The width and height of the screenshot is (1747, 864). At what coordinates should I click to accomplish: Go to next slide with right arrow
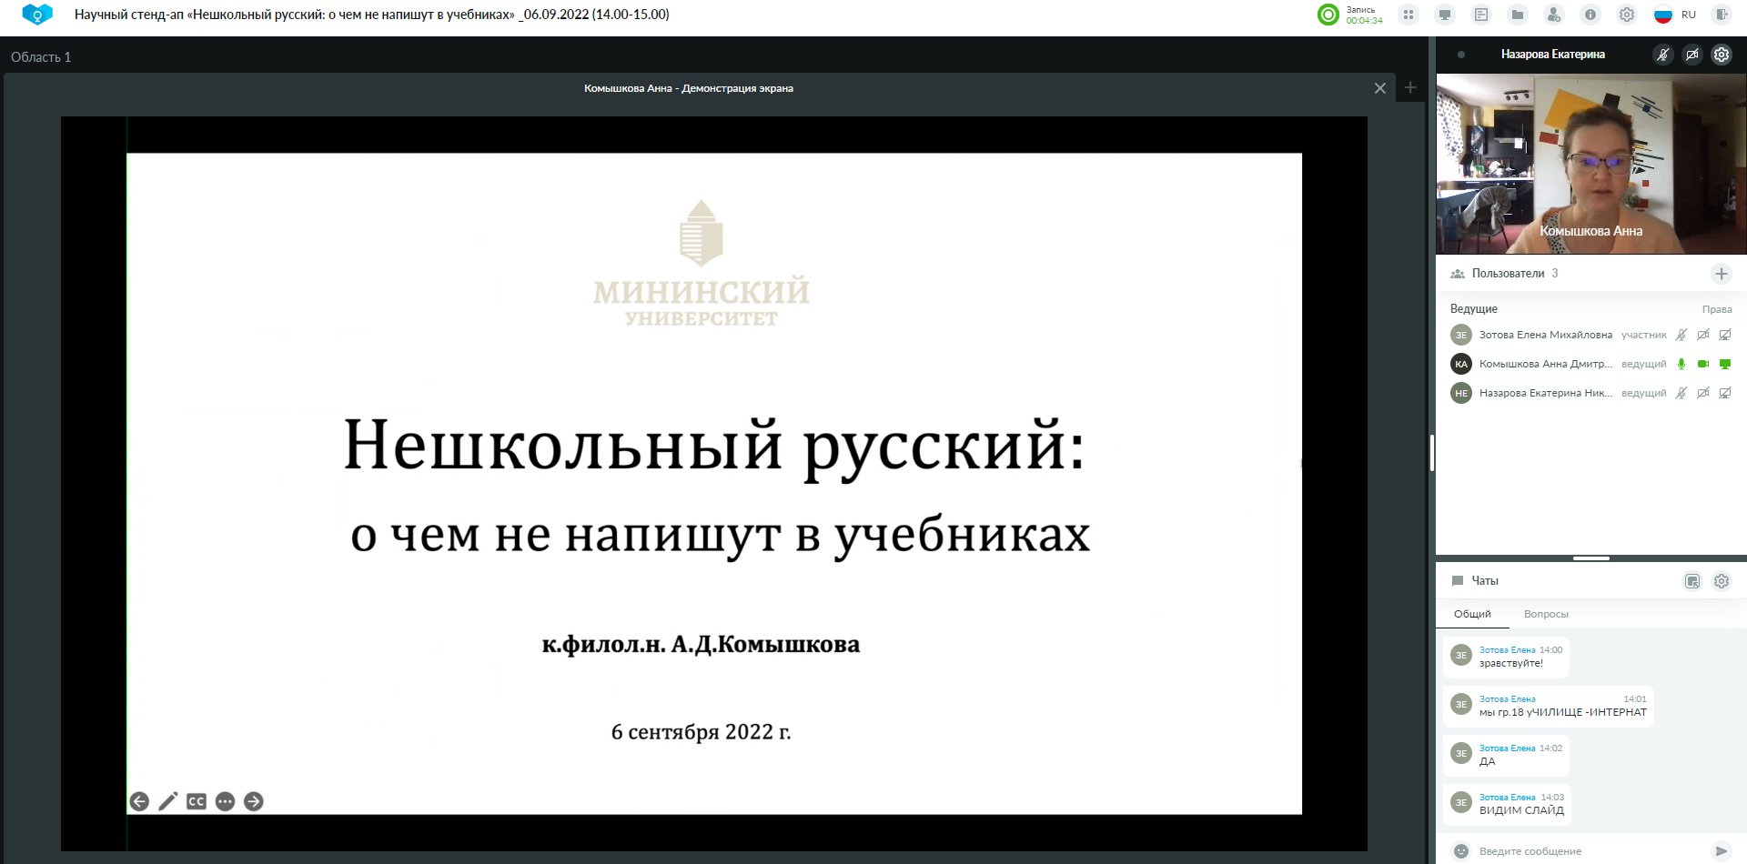click(254, 801)
